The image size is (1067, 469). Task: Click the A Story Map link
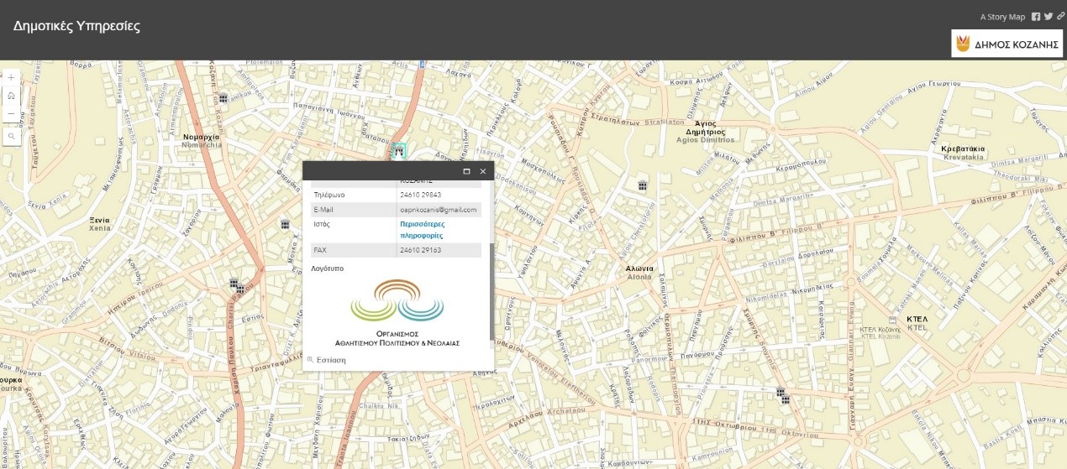pos(1002,17)
